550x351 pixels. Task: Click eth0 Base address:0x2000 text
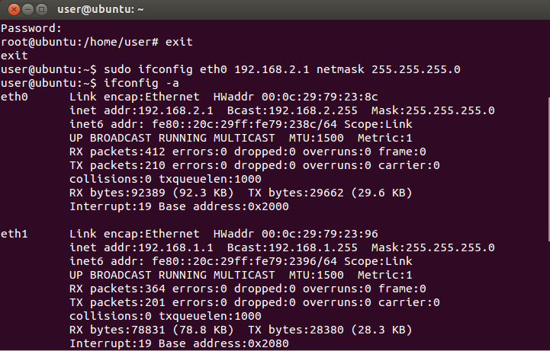point(221,206)
